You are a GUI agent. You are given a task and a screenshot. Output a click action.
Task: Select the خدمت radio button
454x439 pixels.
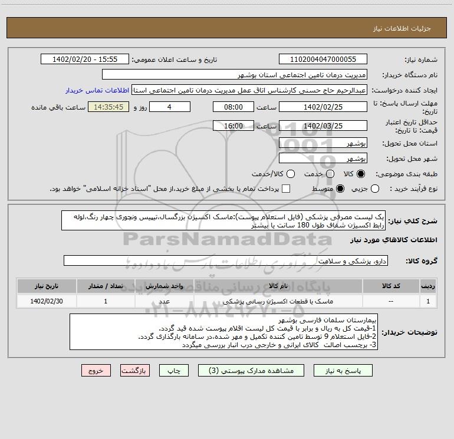click(x=330, y=174)
